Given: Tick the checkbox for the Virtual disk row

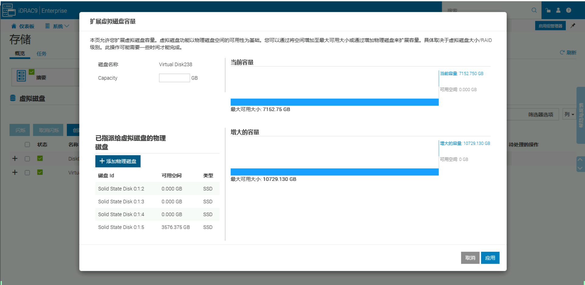Looking at the screenshot, I should (x=27, y=173).
